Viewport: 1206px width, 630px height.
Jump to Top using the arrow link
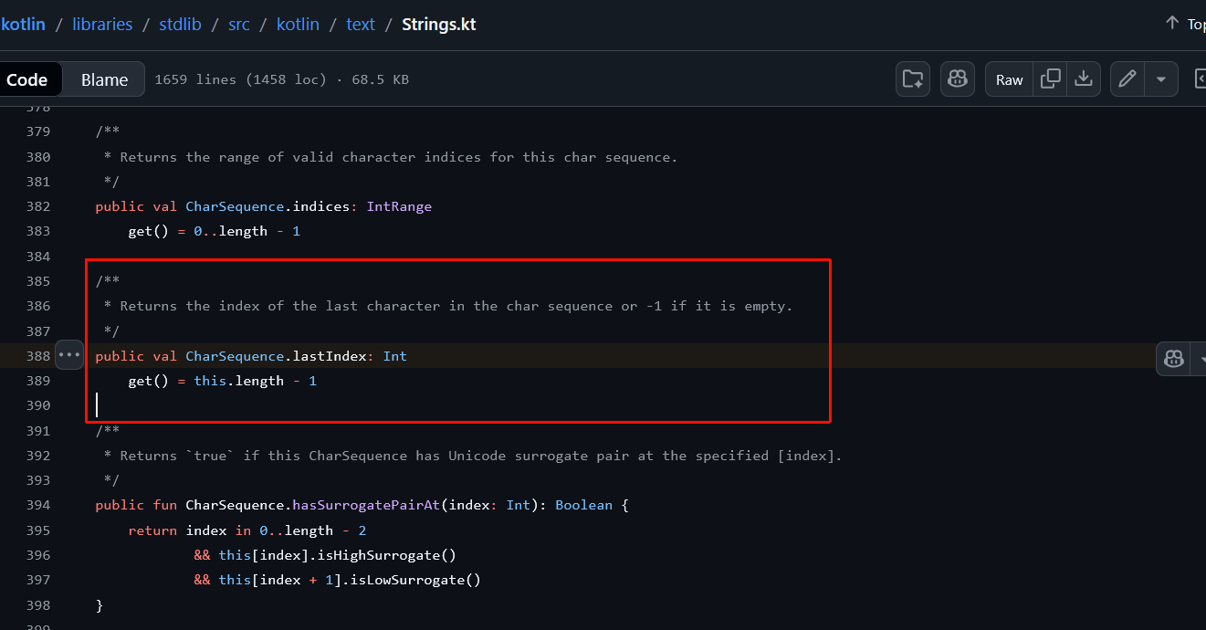click(x=1184, y=24)
